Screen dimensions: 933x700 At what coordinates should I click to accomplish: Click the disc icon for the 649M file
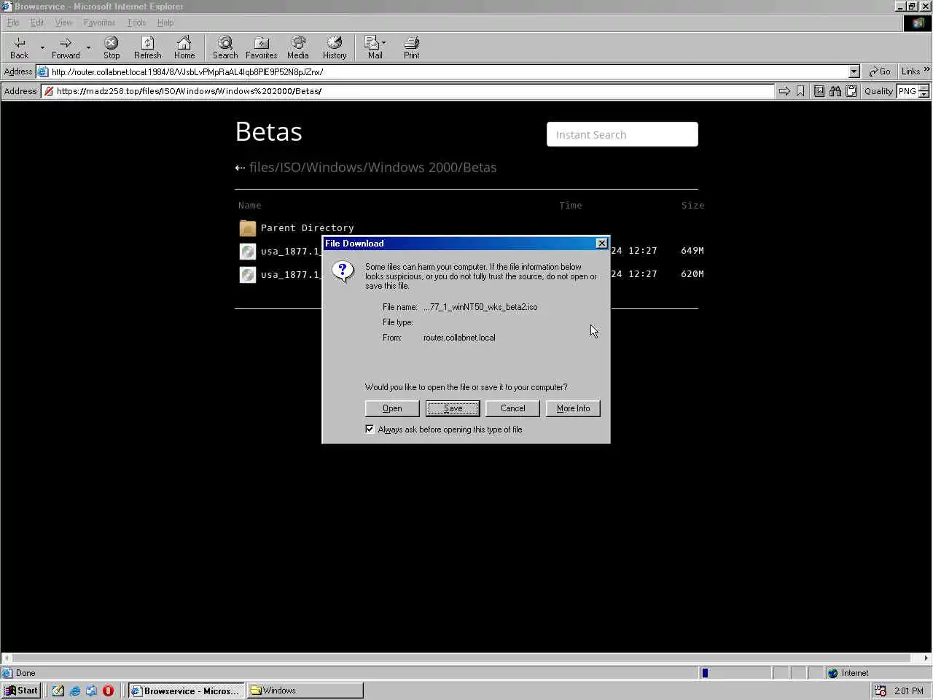(x=248, y=252)
